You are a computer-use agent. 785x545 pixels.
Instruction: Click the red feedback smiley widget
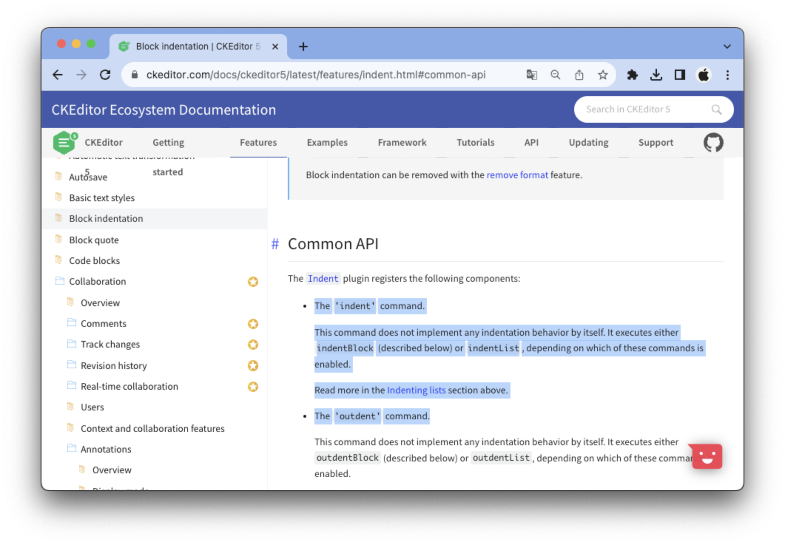tap(707, 456)
